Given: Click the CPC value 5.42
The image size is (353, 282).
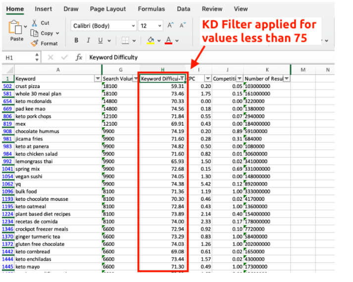Looking at the screenshot, I should click(x=206, y=184).
